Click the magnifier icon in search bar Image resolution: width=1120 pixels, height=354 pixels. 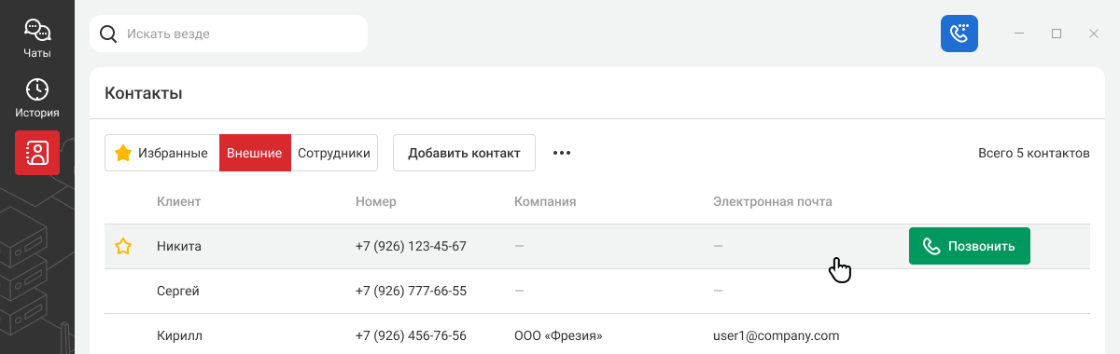108,34
